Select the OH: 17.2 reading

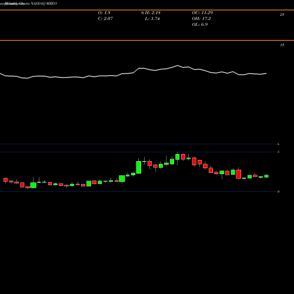click(x=202, y=19)
